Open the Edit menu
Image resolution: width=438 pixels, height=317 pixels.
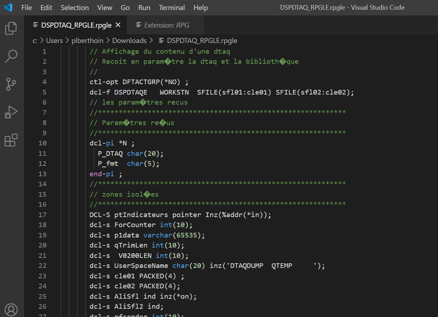point(46,8)
